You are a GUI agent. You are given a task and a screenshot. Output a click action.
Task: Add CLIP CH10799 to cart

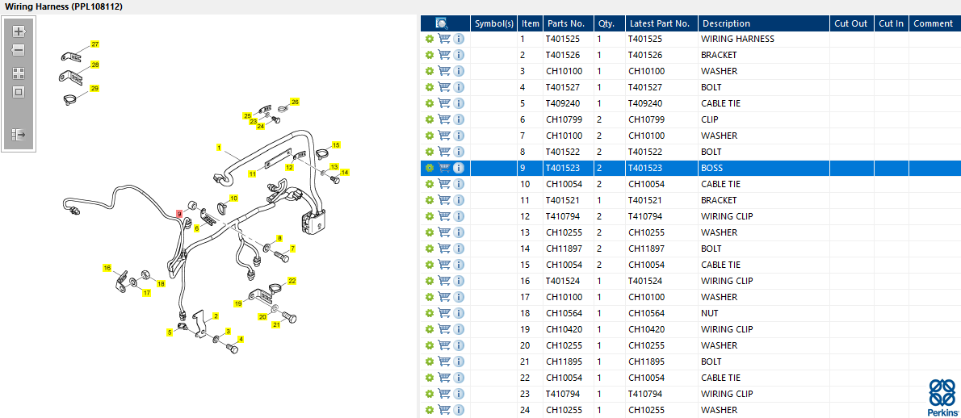(x=444, y=119)
